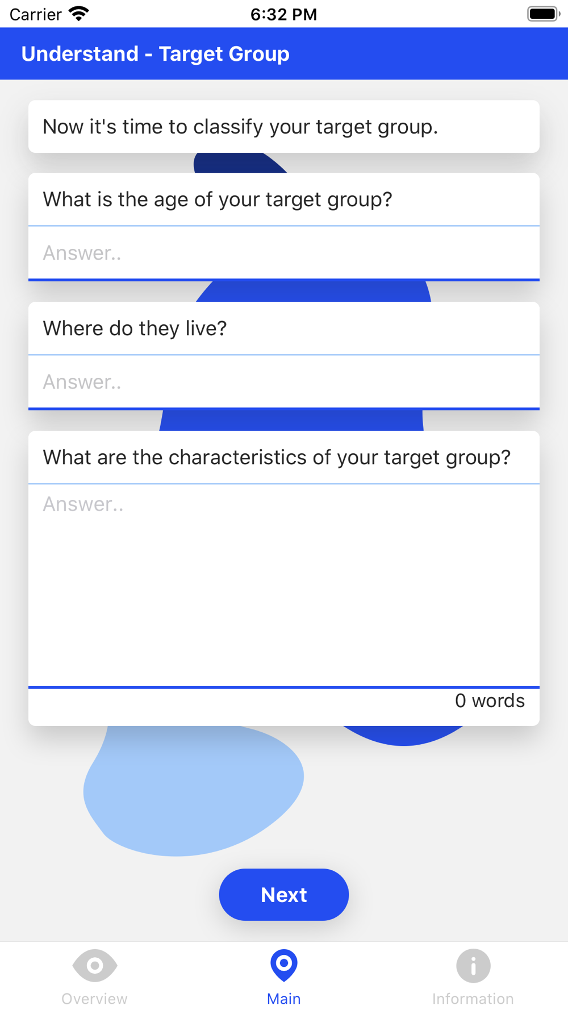
Task: Tap the battery indicator icon
Action: click(544, 14)
